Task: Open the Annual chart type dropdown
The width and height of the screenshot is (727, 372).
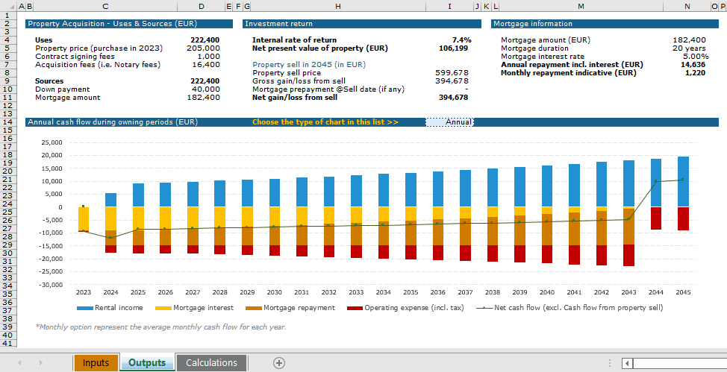Action: 449,122
